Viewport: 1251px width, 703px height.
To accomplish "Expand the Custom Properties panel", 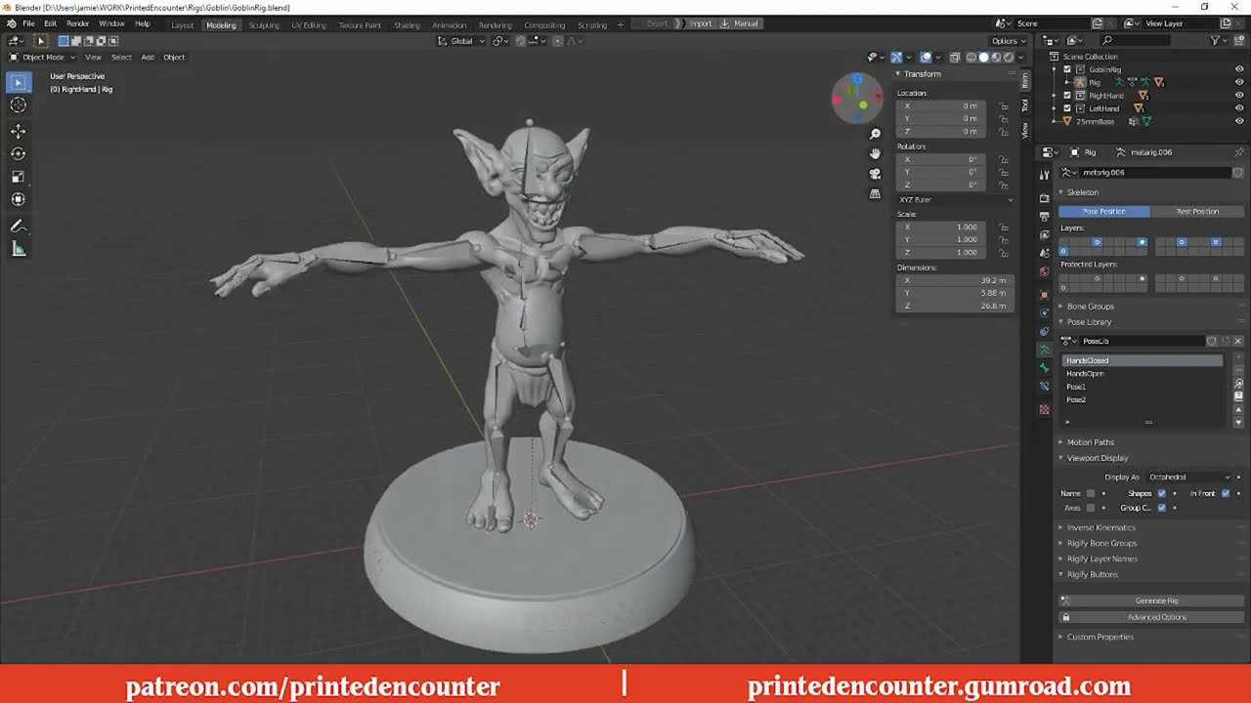I will pos(1100,637).
